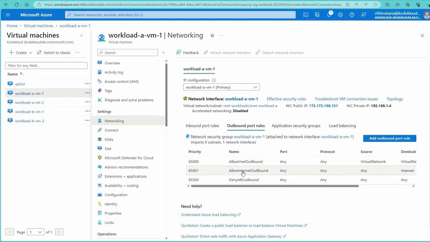430x242 pixels.
Task: Click Add outbound port rule button
Action: coord(390,138)
